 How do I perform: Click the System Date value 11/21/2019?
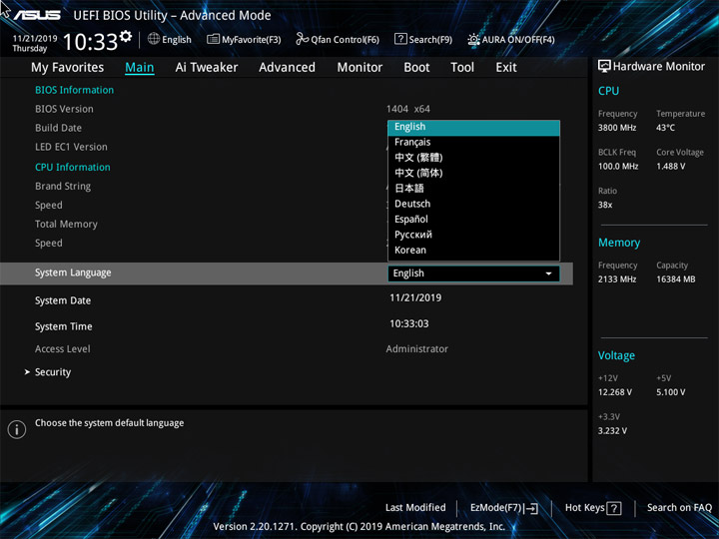coord(415,297)
